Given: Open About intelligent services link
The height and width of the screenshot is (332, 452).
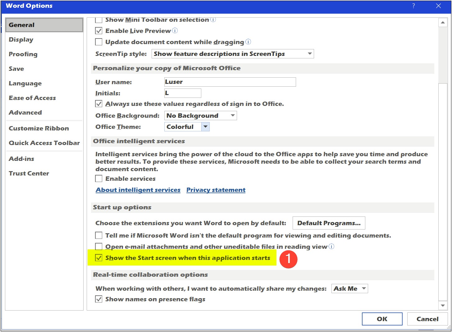Looking at the screenshot, I should tap(138, 190).
